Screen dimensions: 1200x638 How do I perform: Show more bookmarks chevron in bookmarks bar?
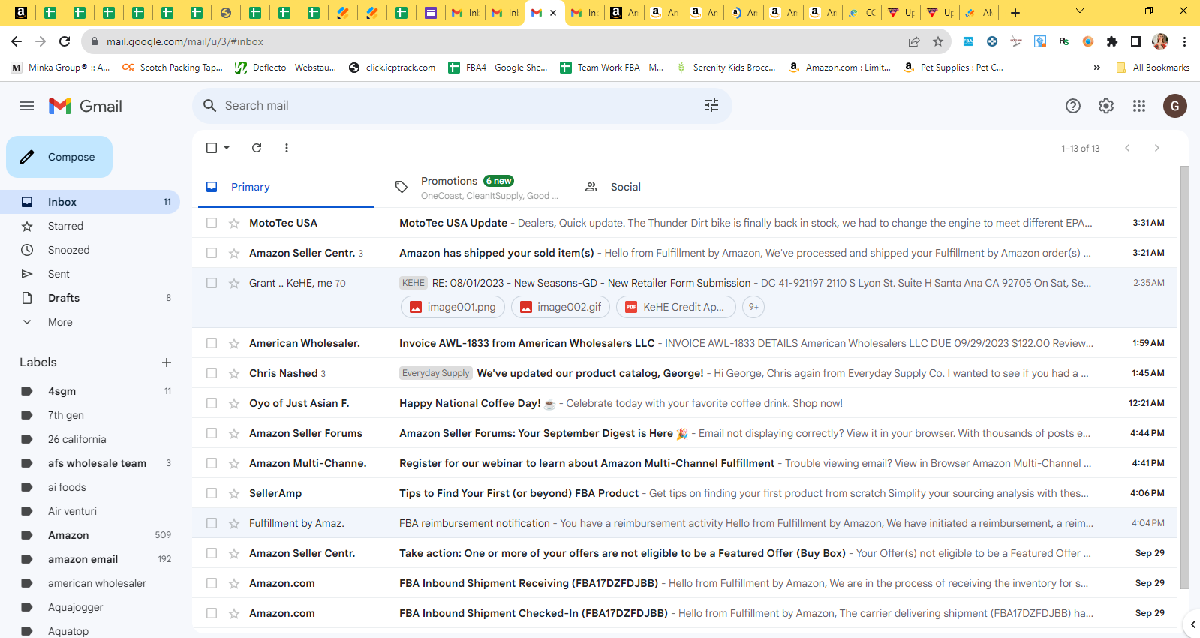(1097, 68)
